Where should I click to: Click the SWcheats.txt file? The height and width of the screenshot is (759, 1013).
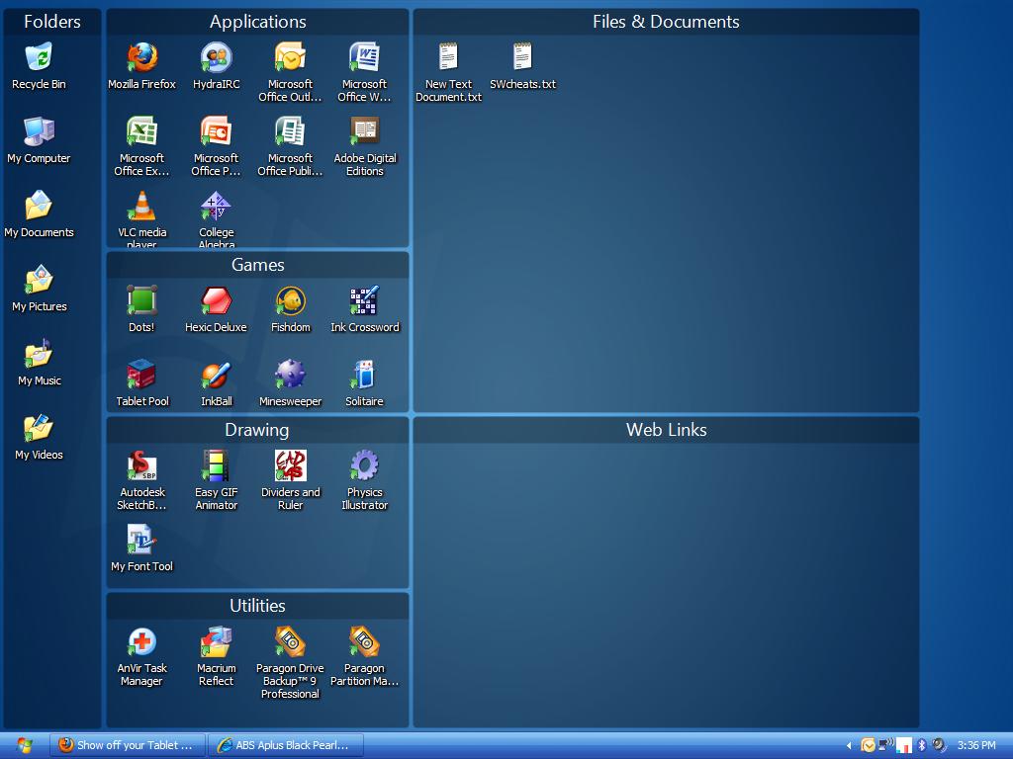[x=522, y=56]
